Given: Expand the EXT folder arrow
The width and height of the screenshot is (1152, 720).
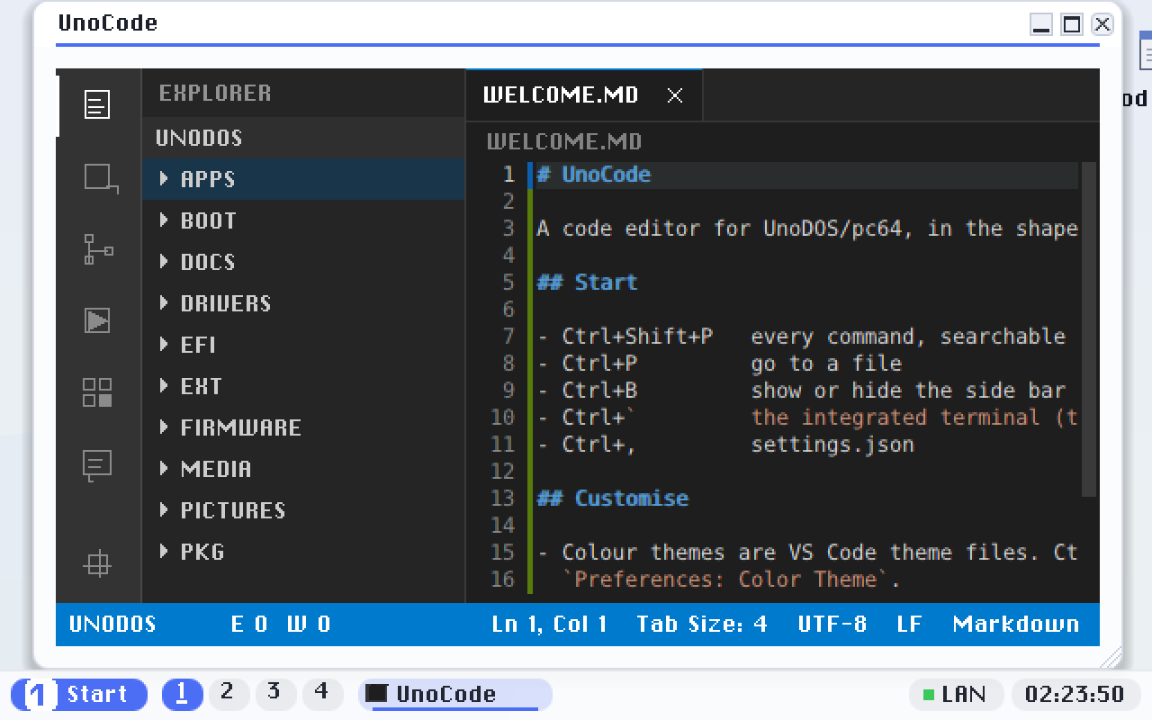Looking at the screenshot, I should (x=164, y=385).
